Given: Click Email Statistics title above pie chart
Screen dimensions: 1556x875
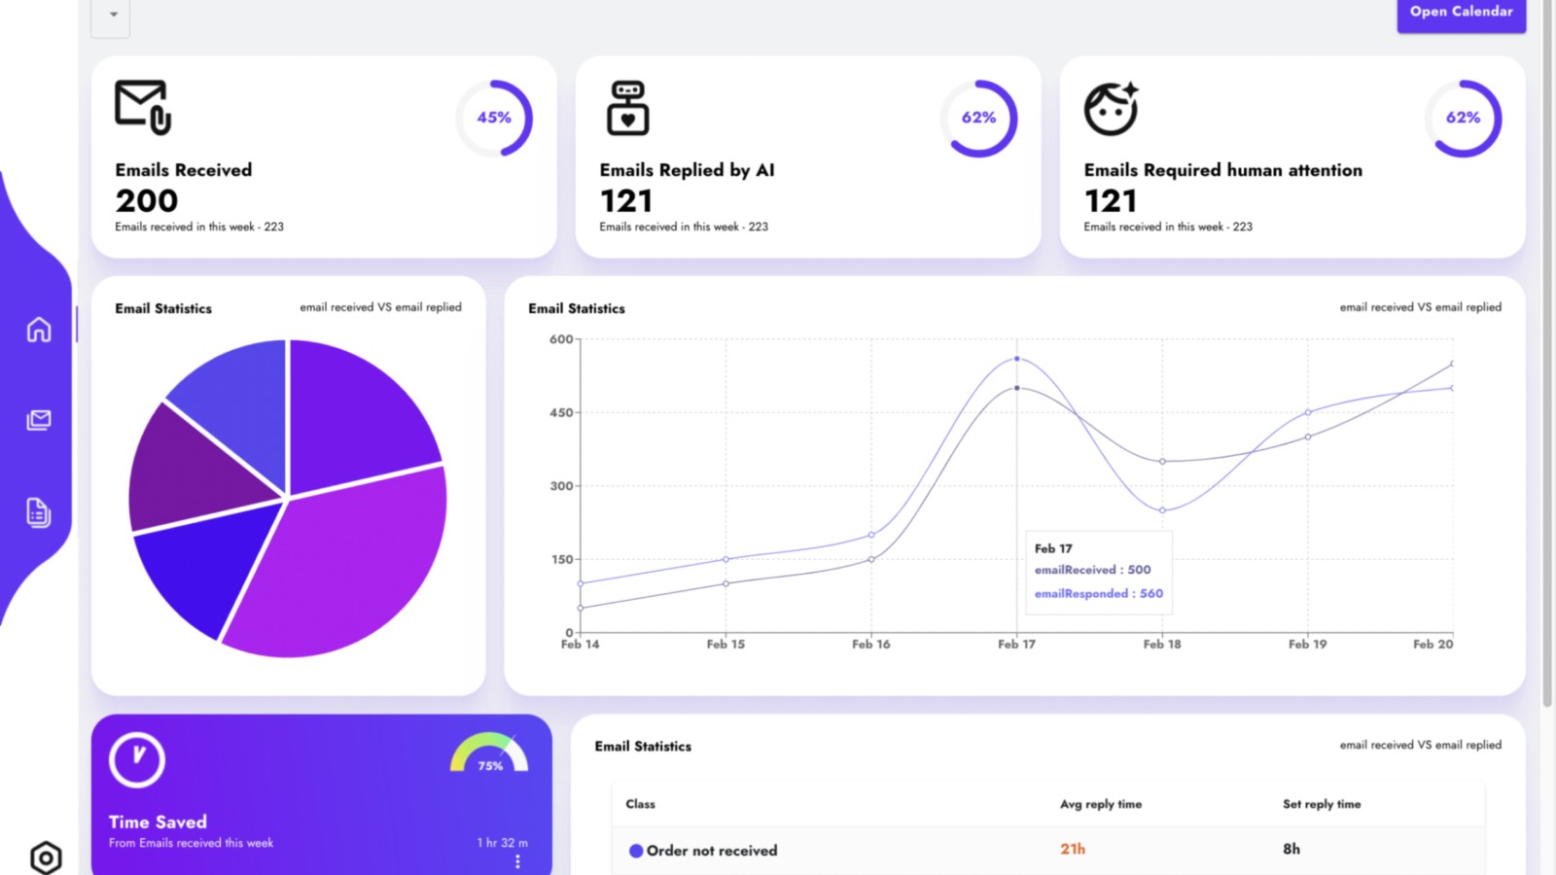Looking at the screenshot, I should [x=163, y=308].
